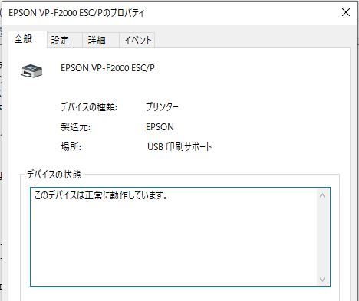Close the EPSON VP-F2000 properties dialog
359x301 pixels.
pyautogui.click(x=346, y=12)
